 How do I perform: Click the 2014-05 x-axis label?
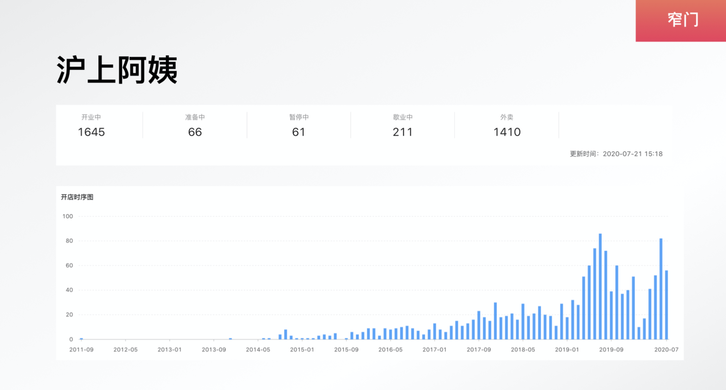tap(258, 350)
